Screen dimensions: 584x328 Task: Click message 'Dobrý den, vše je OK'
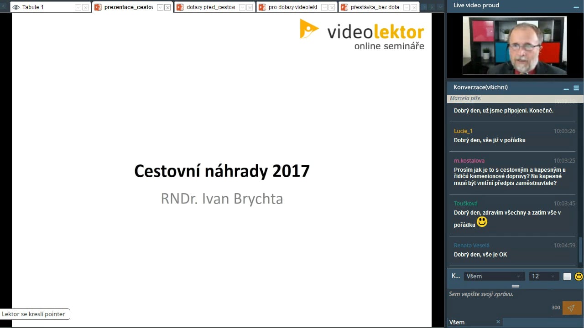(480, 255)
